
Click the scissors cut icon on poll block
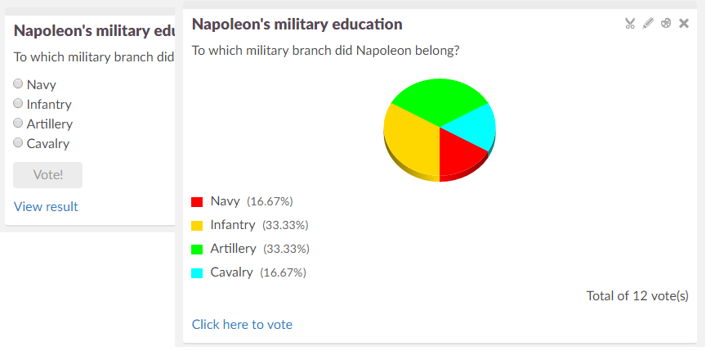630,24
